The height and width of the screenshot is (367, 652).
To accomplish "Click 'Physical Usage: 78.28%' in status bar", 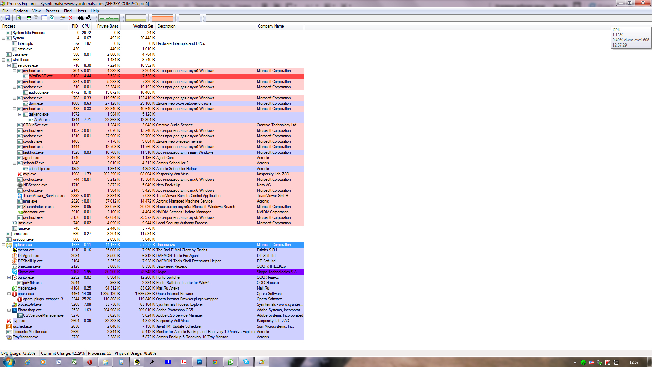I will pos(135,353).
